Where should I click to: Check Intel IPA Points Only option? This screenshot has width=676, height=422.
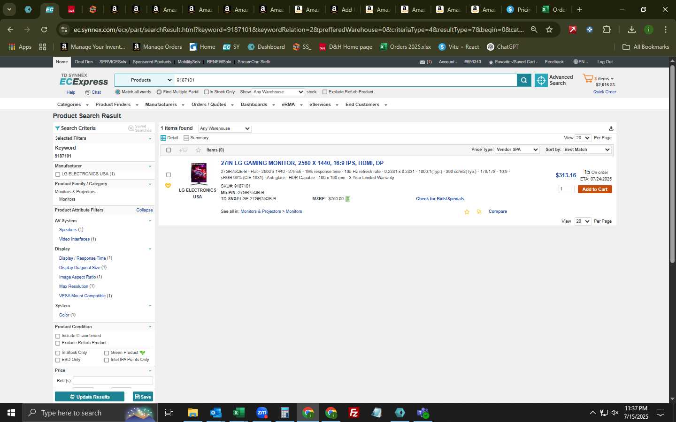107,360
